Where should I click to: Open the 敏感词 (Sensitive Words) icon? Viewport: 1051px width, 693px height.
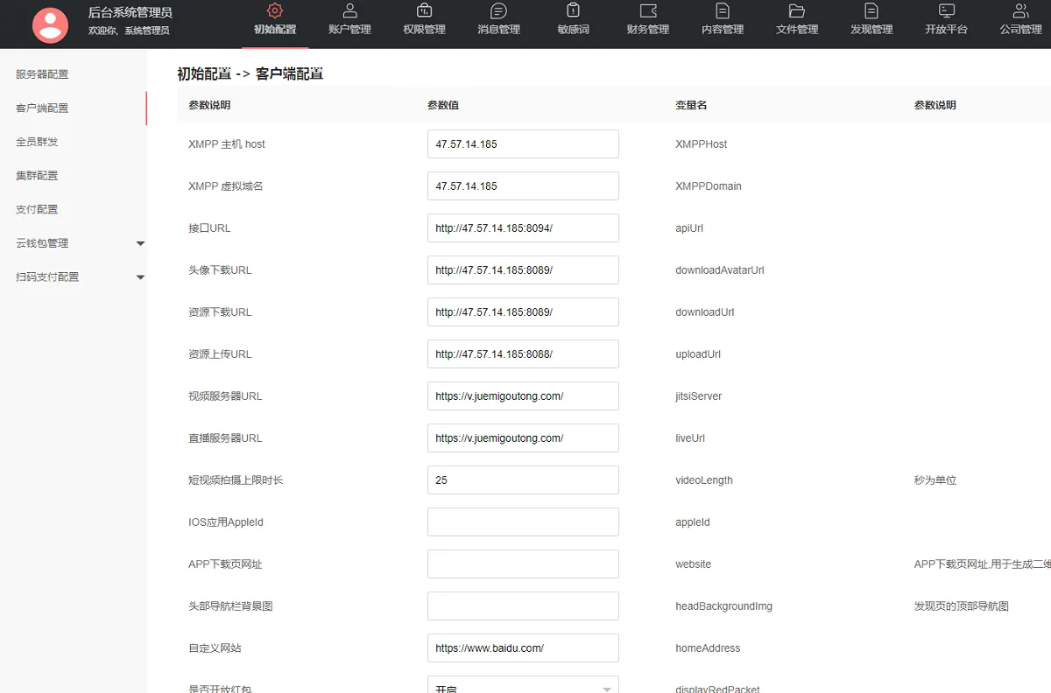pos(573,19)
